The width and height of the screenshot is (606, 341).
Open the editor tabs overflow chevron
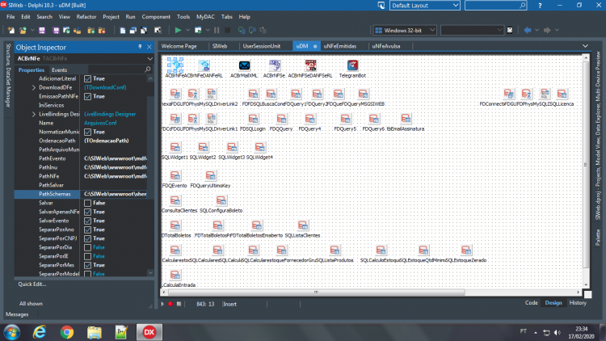point(585,46)
